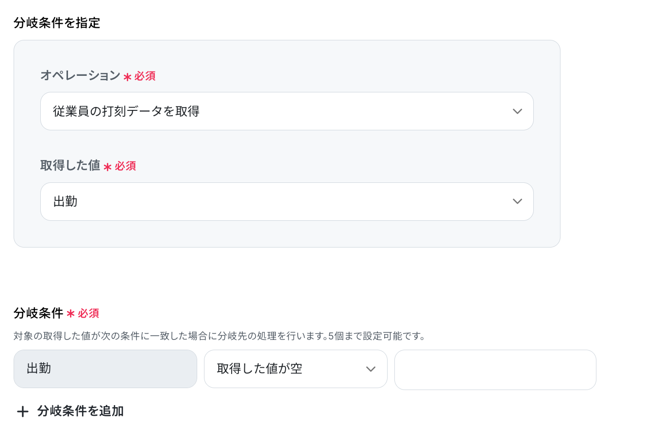The image size is (645, 427).
Task: Open the 取得した値が空 condition dropdown
Action: coord(296,369)
